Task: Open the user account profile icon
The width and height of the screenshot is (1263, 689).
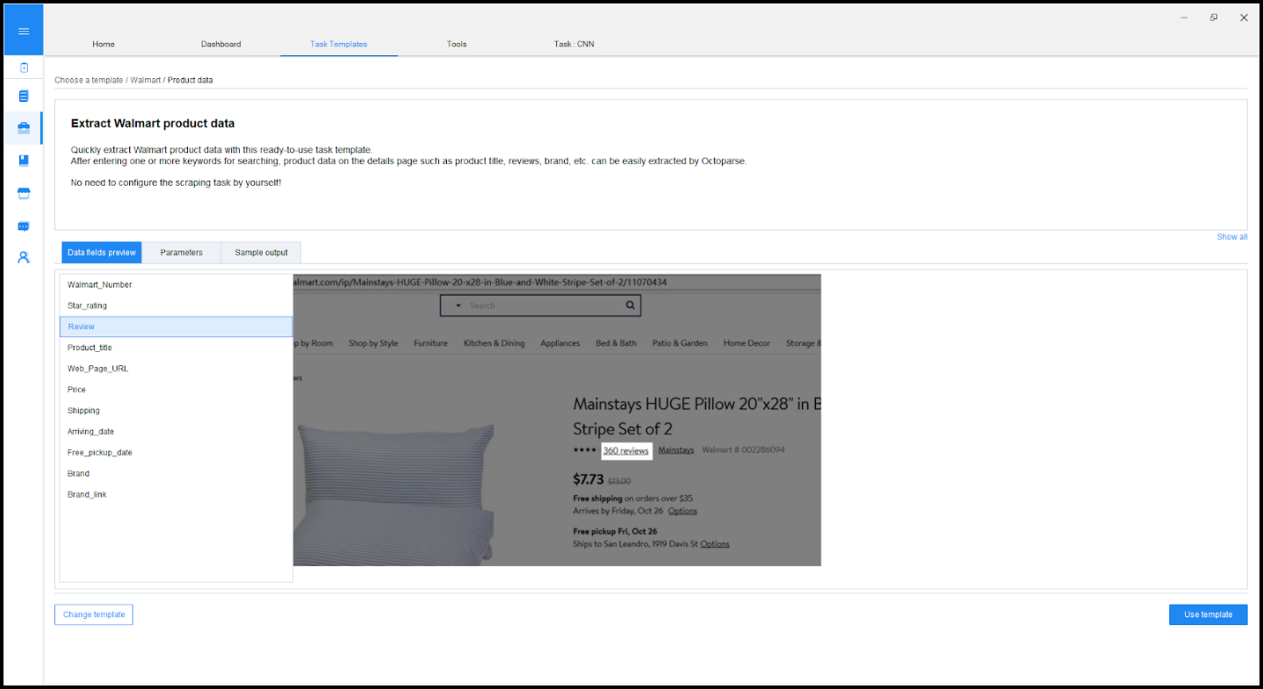Action: 24,257
